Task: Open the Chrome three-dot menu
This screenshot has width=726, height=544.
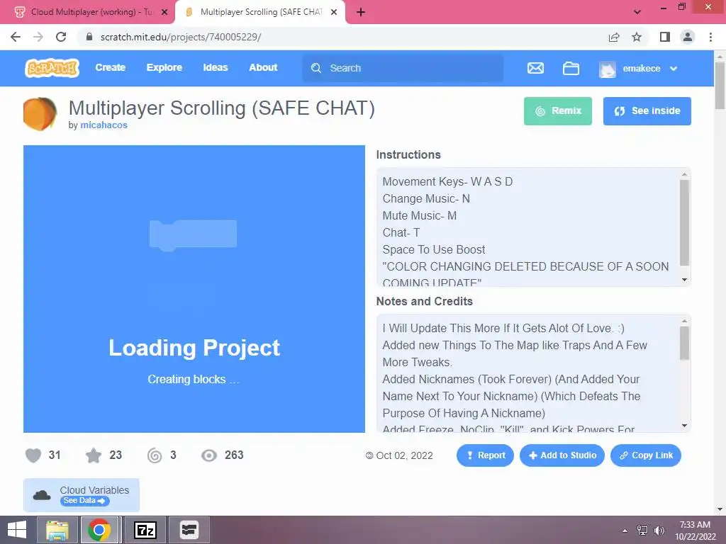Action: pos(710,37)
